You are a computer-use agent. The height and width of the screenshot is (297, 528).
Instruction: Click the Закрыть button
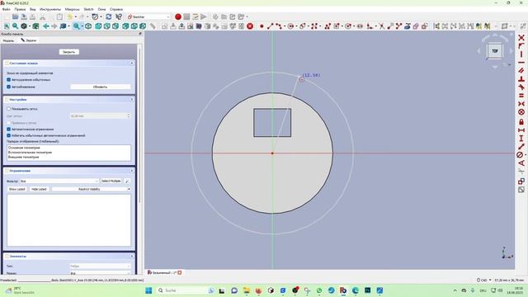point(69,52)
